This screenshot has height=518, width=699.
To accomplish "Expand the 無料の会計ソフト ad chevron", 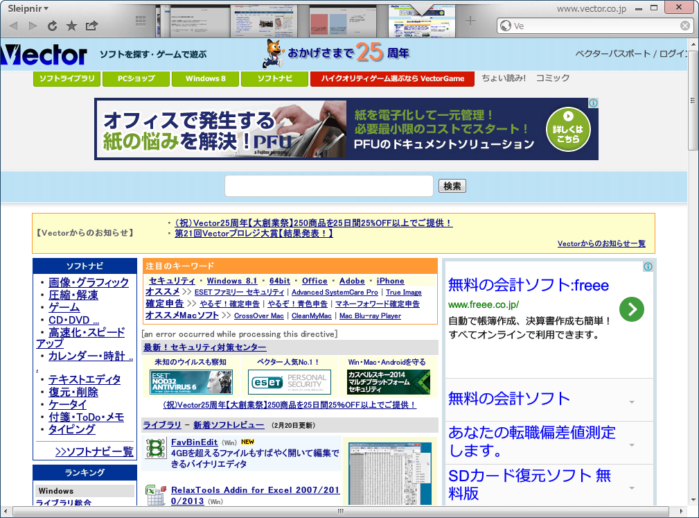I will 632,402.
